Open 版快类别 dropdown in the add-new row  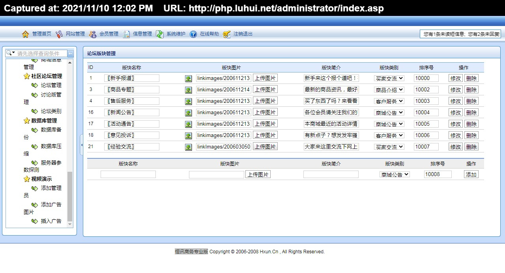(x=395, y=175)
